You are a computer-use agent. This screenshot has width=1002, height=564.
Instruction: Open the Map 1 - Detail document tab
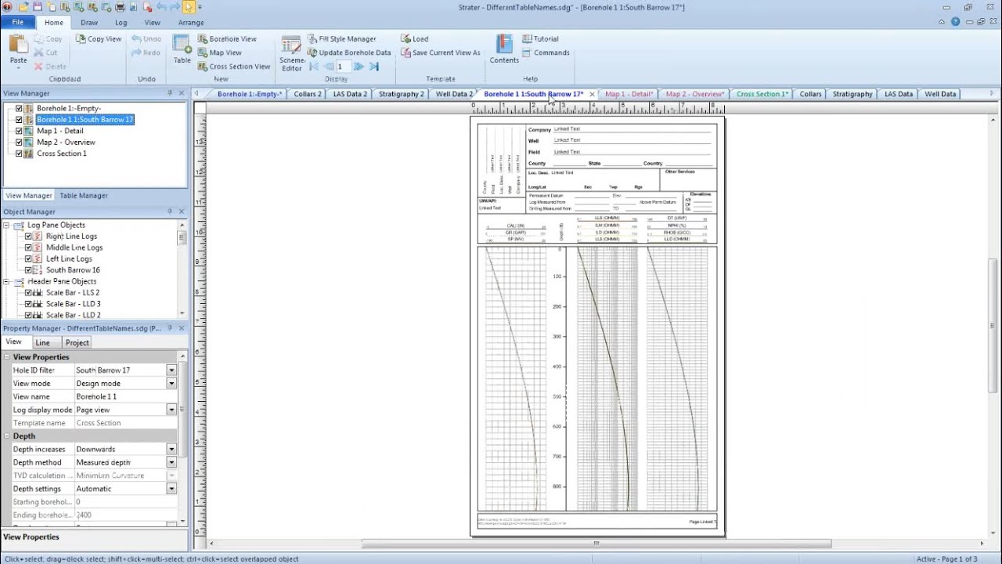pyautogui.click(x=629, y=94)
